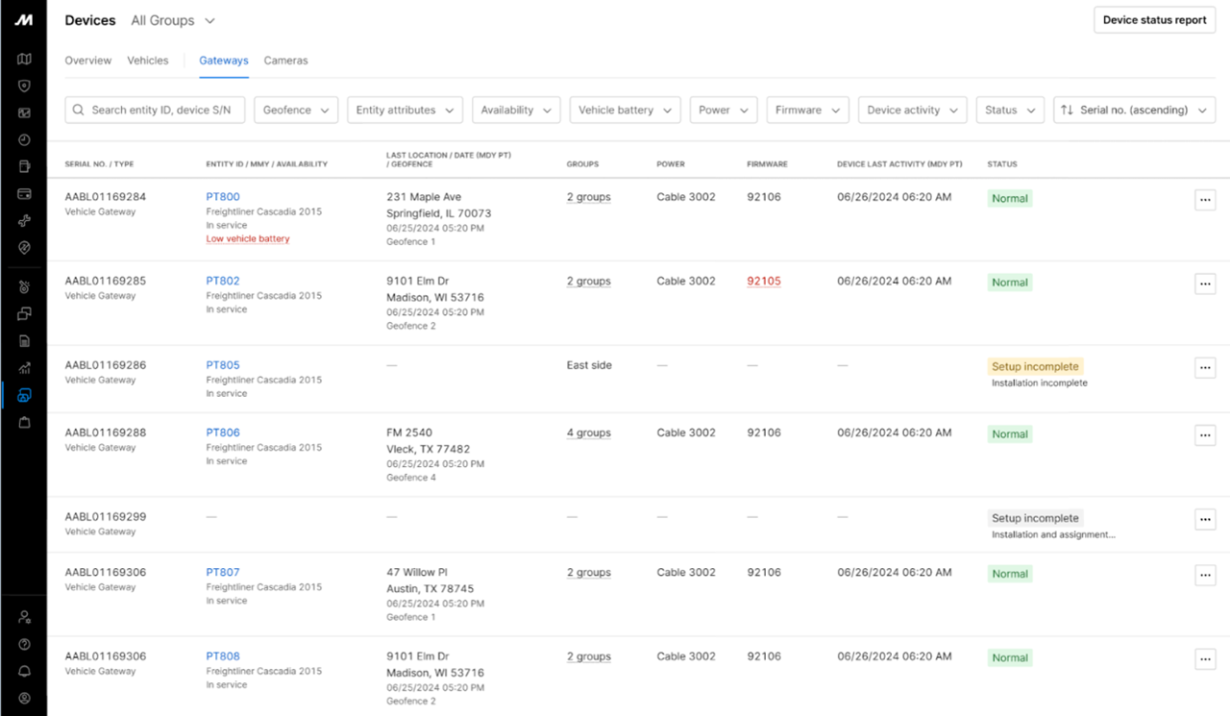Viewport: 1230px width, 716px height.
Task: Switch to the Cameras tab
Action: [x=285, y=61]
